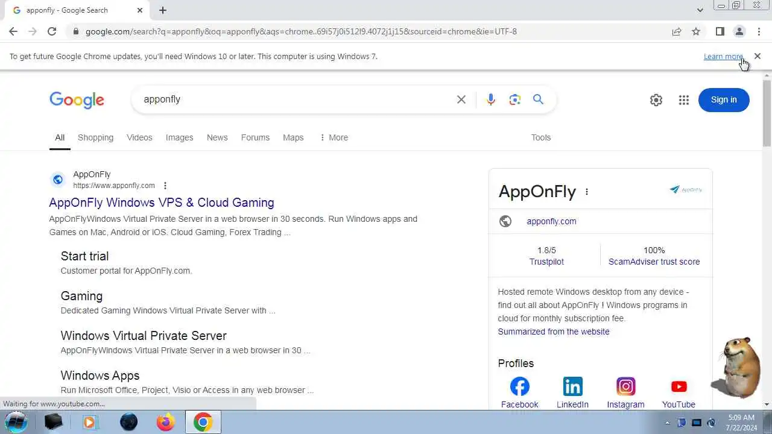Open the Windows Apps sitelink
This screenshot has width=772, height=434.
100,376
